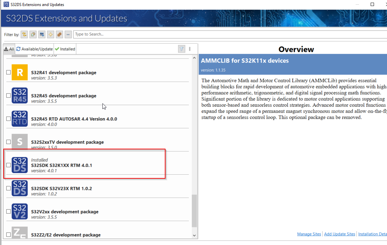
Task: Check the S32SDK S32V23X RTM 1.0.2 checkbox
Action: (8, 188)
